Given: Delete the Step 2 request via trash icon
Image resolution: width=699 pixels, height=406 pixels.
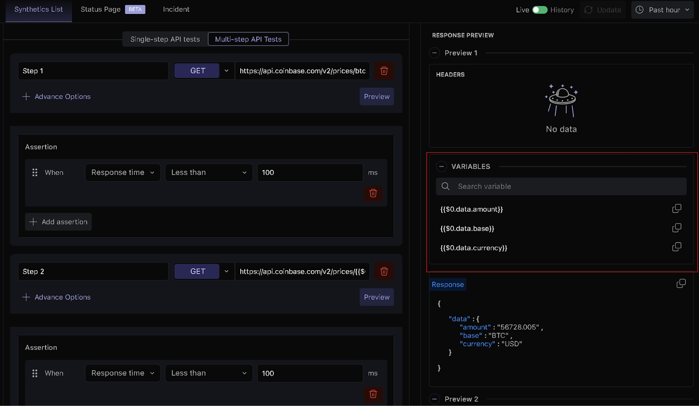Looking at the screenshot, I should point(384,271).
